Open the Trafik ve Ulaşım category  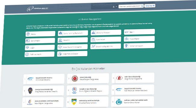click(40, 54)
